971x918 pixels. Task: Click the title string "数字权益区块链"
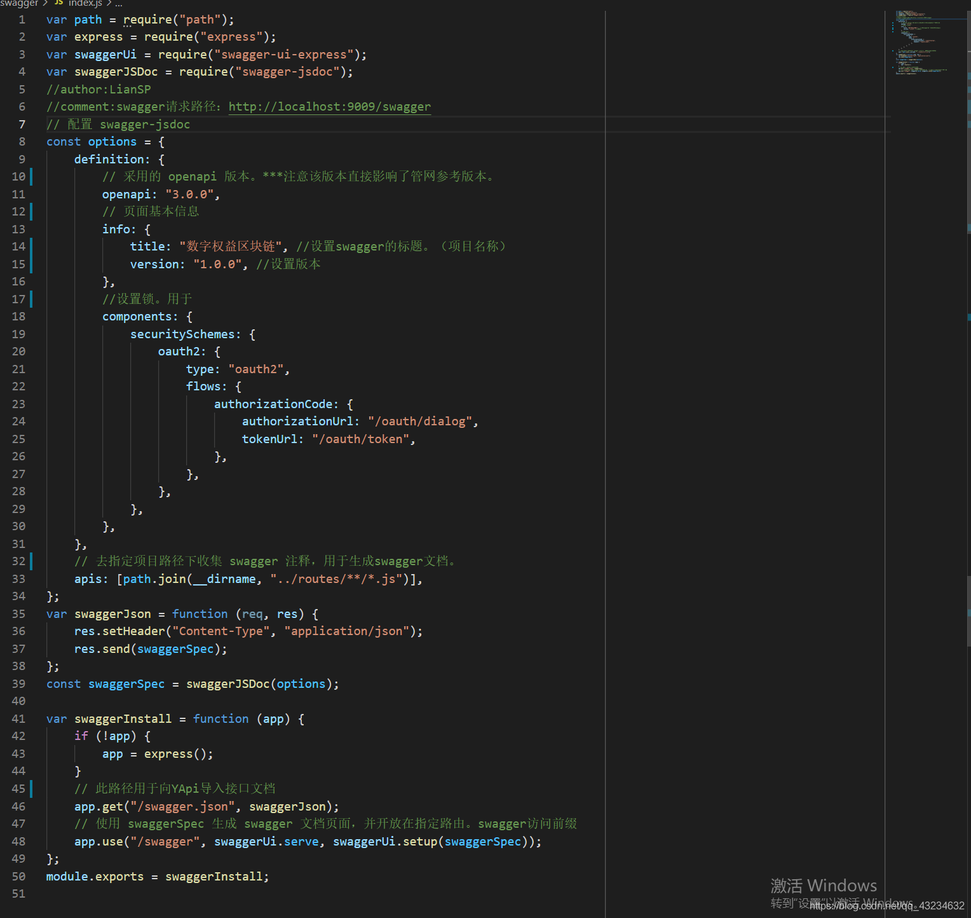tap(231, 247)
